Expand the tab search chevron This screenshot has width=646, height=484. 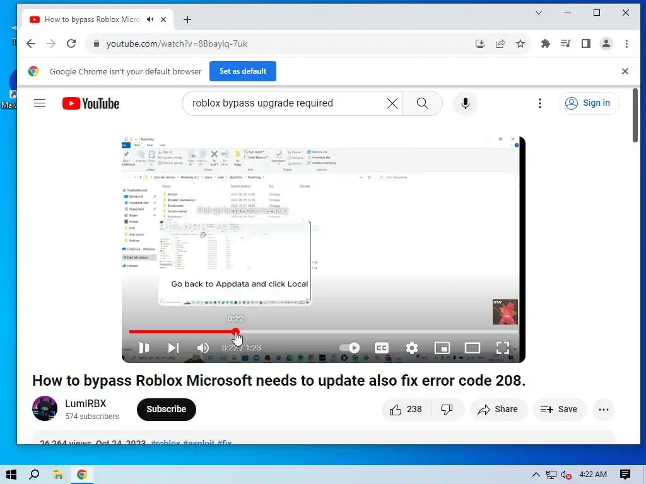pos(539,13)
